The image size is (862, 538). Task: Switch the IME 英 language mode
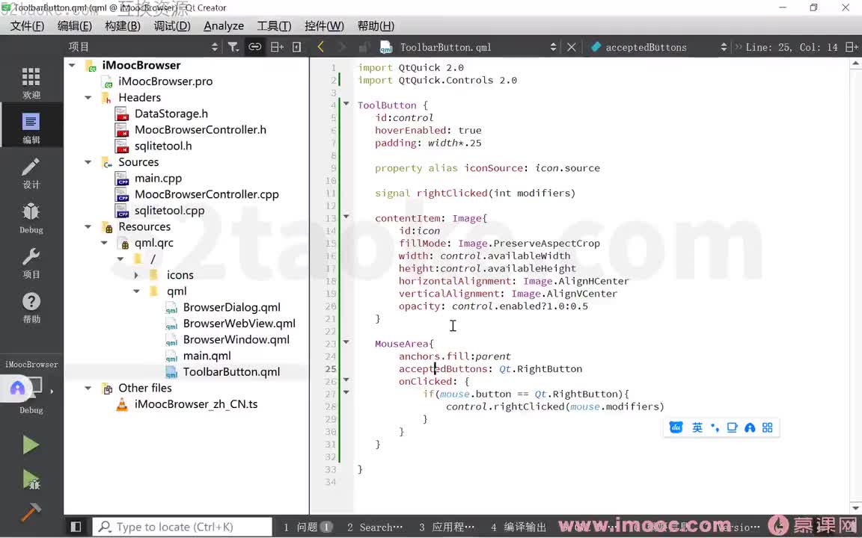click(x=697, y=427)
